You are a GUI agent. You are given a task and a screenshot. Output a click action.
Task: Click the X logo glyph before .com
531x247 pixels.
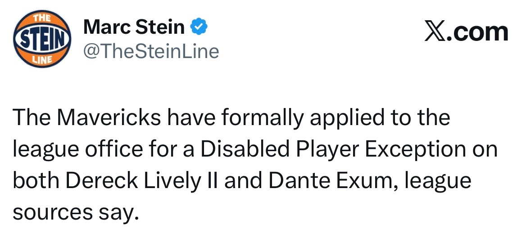pos(435,32)
